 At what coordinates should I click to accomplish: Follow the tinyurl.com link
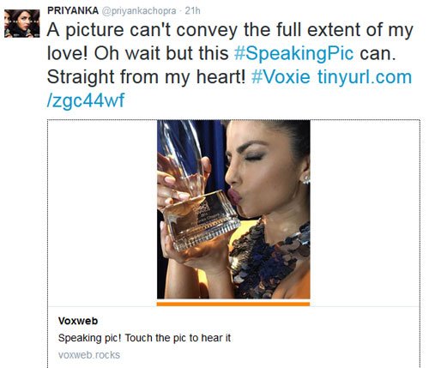[x=365, y=78]
